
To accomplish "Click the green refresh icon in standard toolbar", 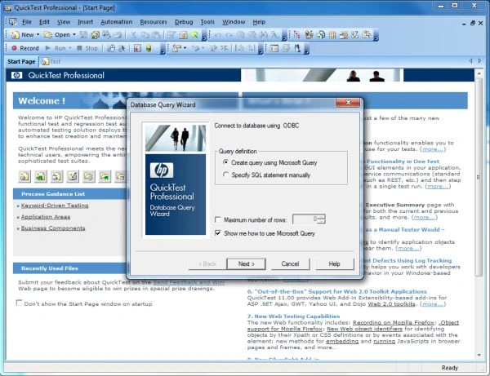I will pos(194,35).
